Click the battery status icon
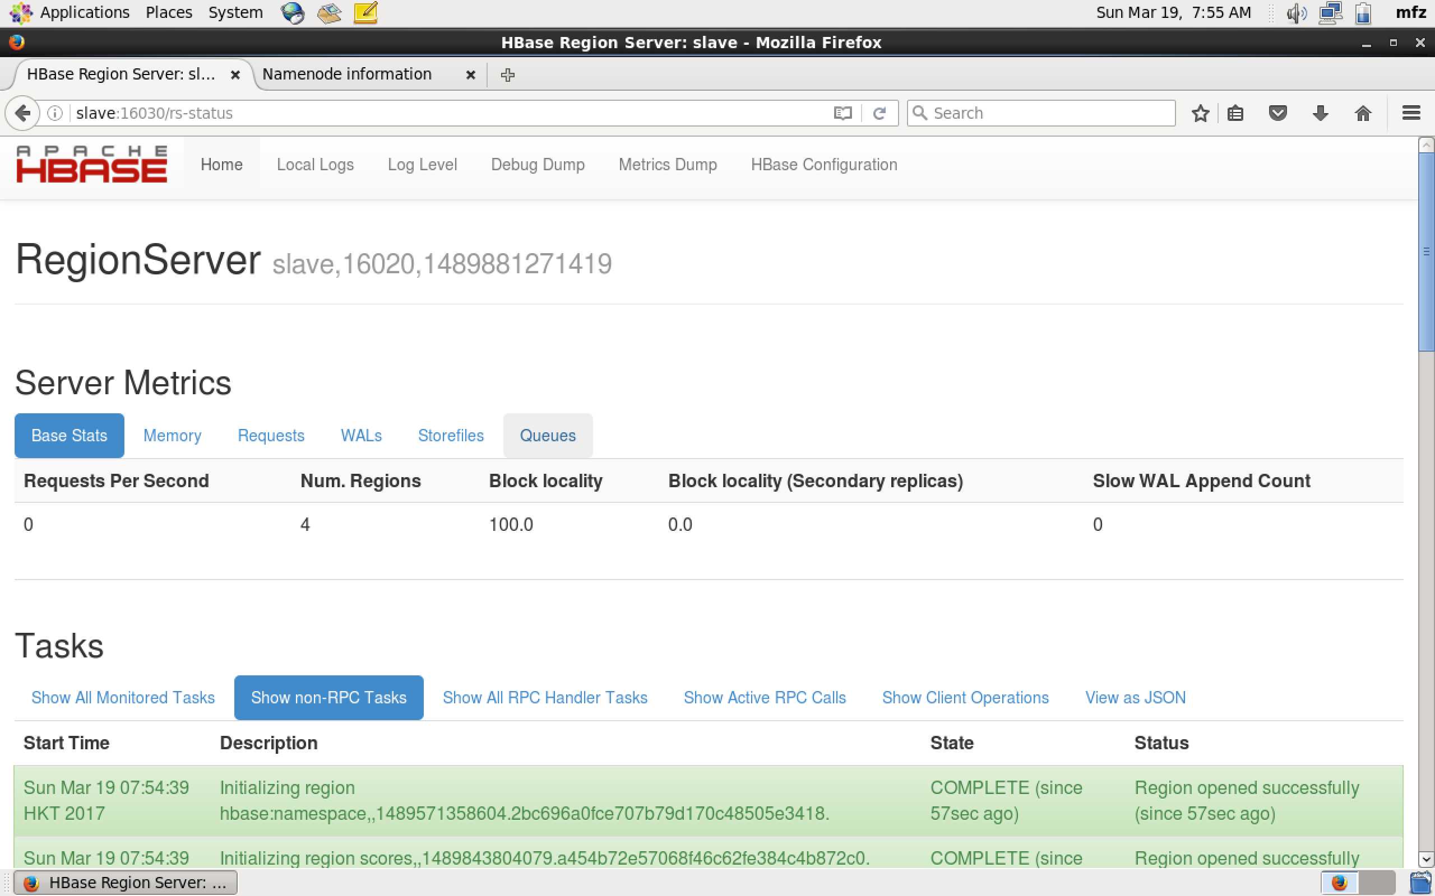This screenshot has height=896, width=1435. 1363,12
